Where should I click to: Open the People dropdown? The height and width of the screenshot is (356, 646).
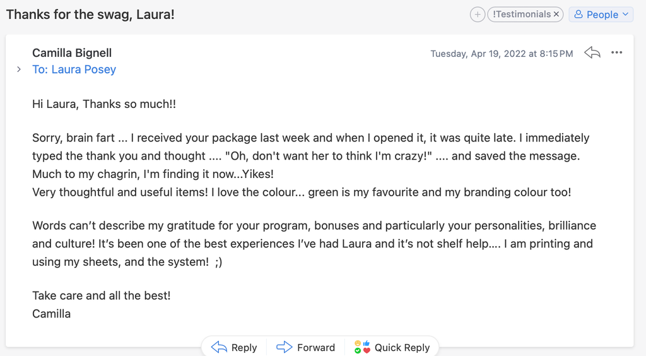[x=601, y=15]
